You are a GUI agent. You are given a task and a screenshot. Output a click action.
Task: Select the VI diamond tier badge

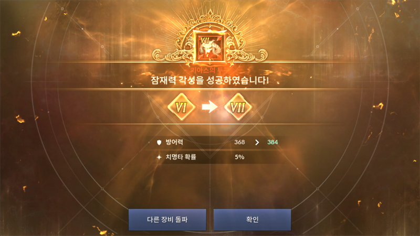[x=181, y=107]
